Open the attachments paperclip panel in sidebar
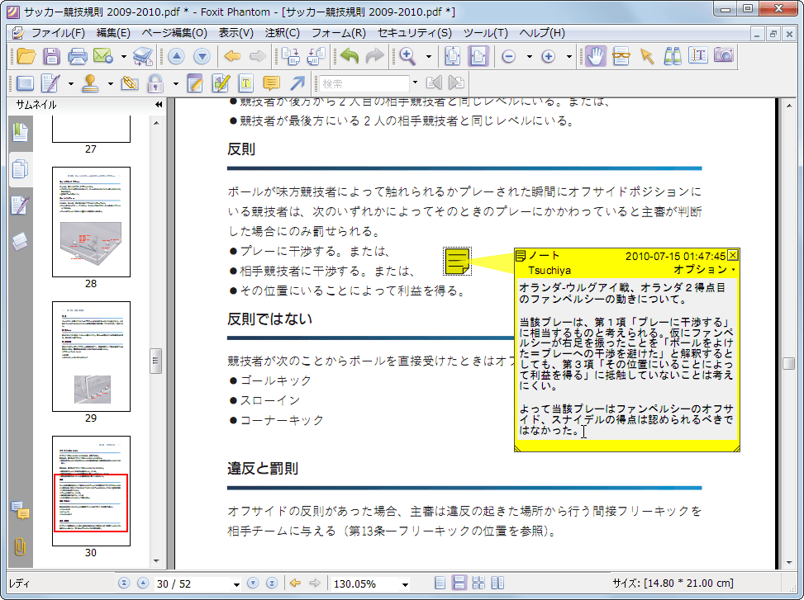This screenshot has height=600, width=804. point(20,546)
